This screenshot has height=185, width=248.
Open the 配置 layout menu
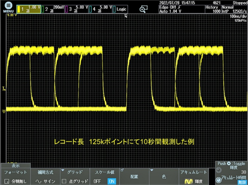pos(134,176)
